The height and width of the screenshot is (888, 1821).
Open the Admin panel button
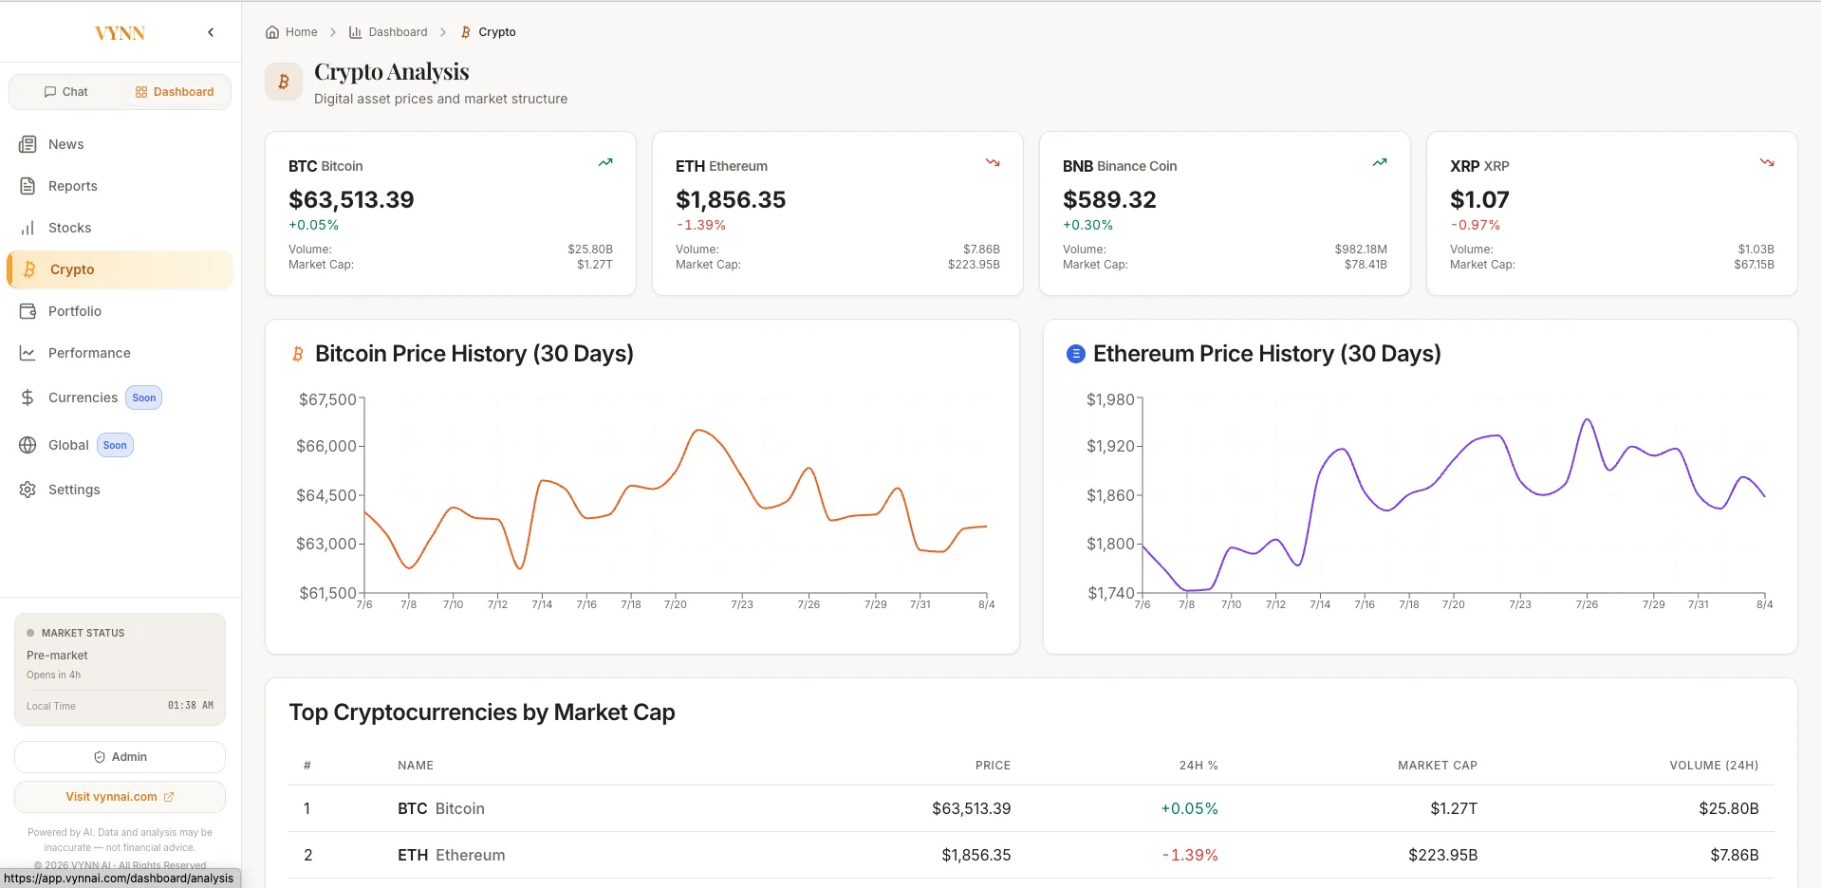(x=120, y=757)
